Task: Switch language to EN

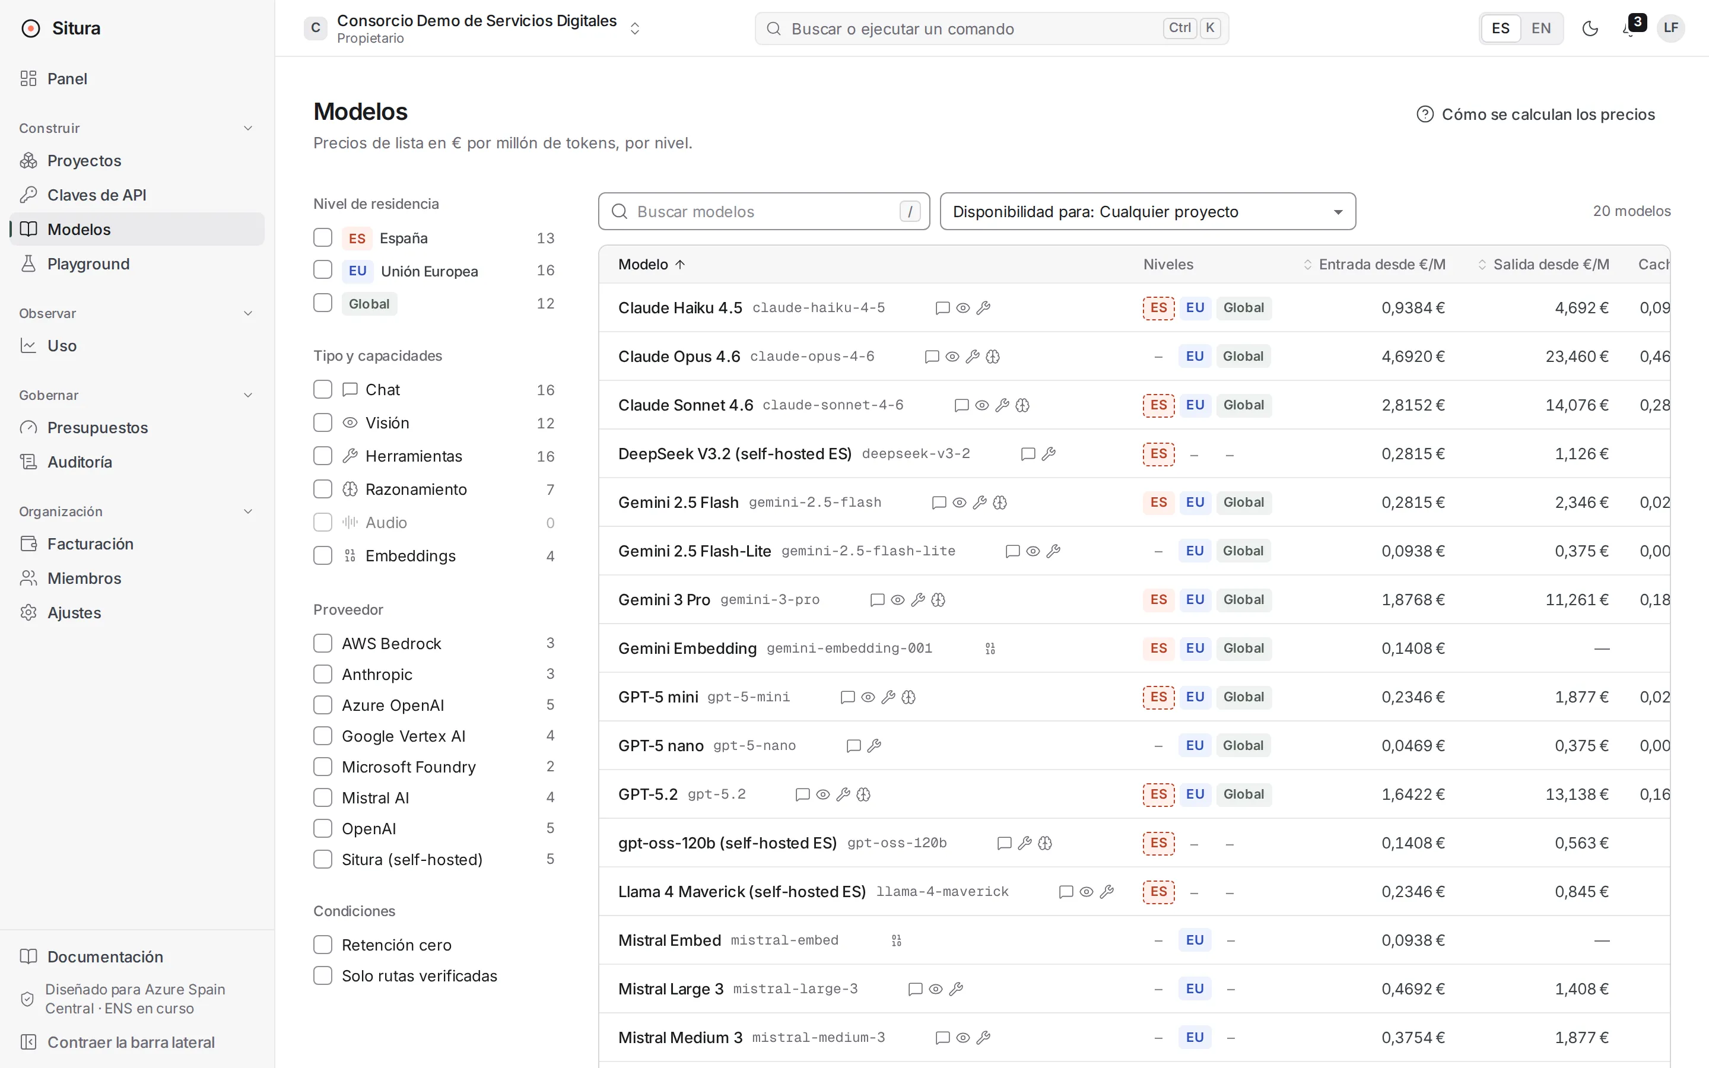Action: coord(1541,28)
